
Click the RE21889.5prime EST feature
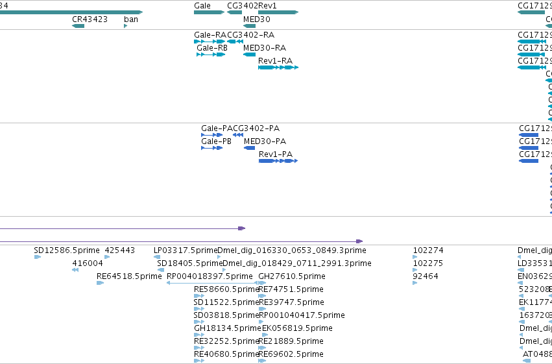[x=262, y=348]
